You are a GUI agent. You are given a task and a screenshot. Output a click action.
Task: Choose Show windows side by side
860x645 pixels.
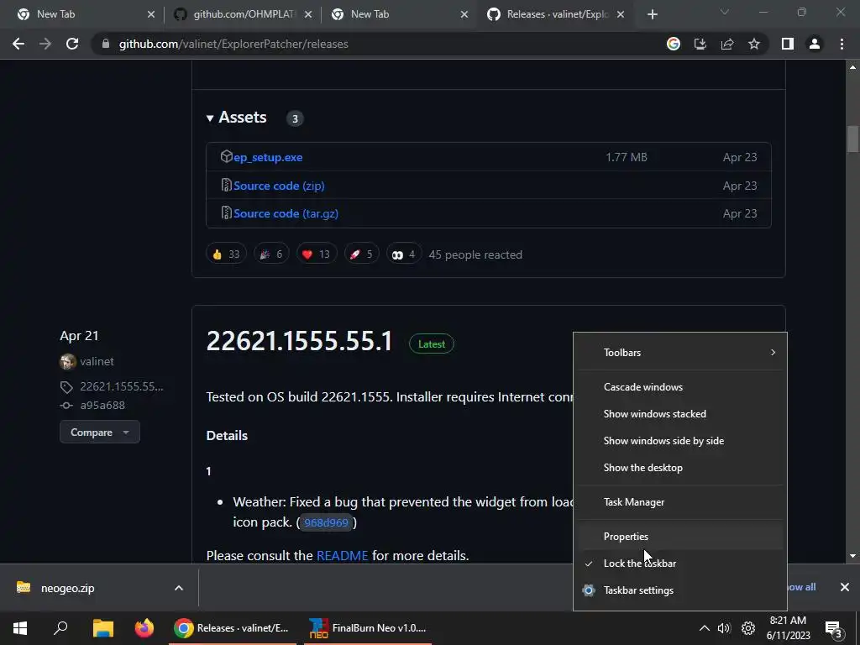tap(679, 441)
